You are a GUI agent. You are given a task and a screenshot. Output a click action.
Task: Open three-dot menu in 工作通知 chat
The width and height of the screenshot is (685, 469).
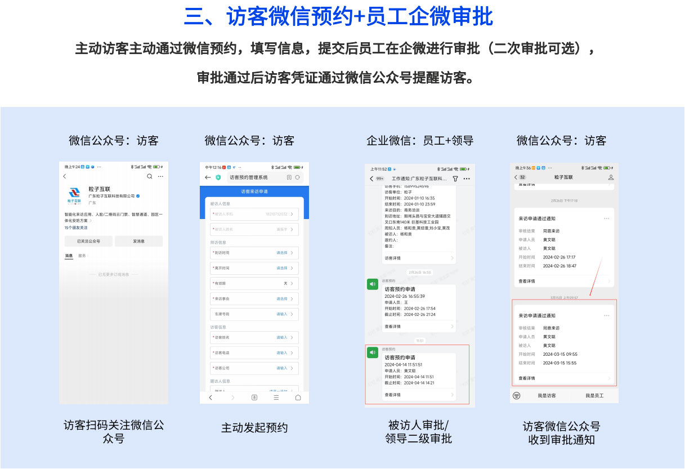pyautogui.click(x=467, y=178)
